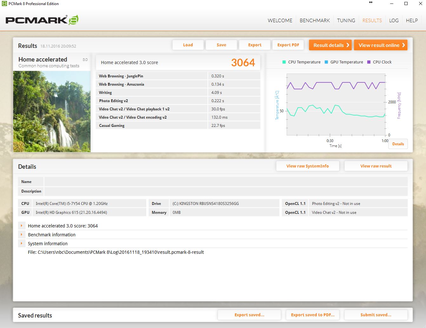Open Result details

[330, 45]
